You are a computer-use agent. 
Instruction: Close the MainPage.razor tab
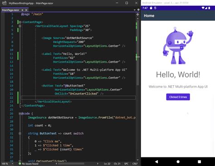[26, 10]
